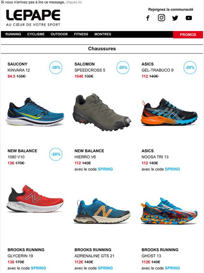
Task: Click the -20% badge for Salomon Speedcross
Action: (x=123, y=68)
